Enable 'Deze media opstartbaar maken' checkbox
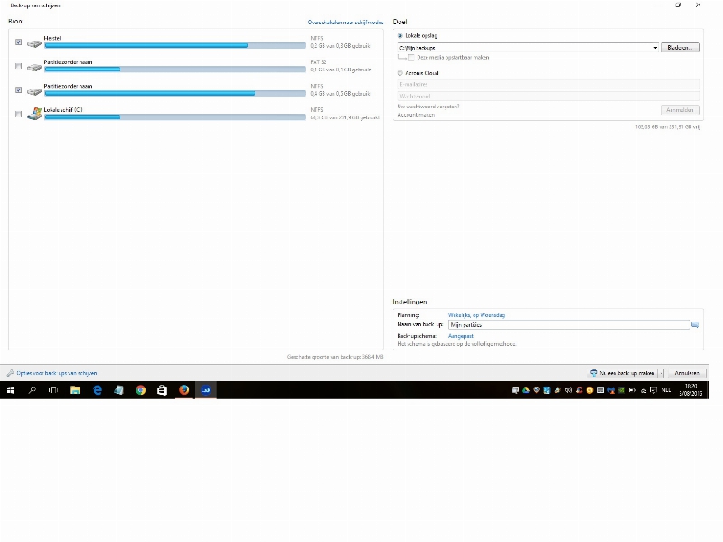This screenshot has width=723, height=542. pyautogui.click(x=412, y=57)
